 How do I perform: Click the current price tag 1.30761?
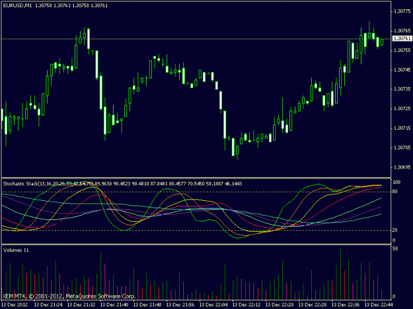tap(402, 39)
